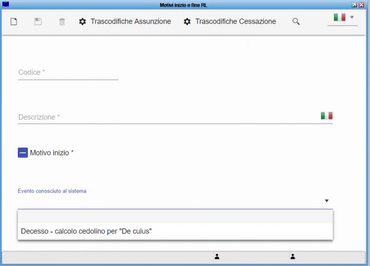Open Trascodifiche Cessazione settings

(x=230, y=21)
